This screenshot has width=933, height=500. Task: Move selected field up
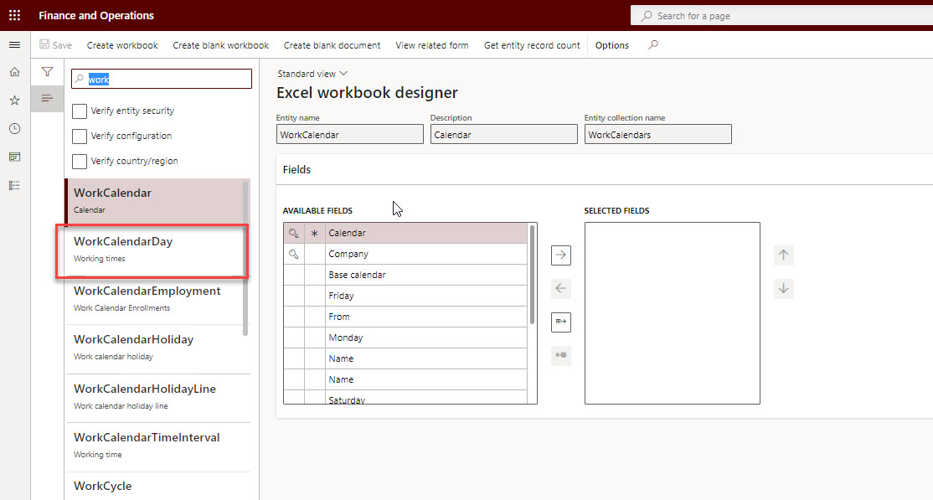pos(784,255)
